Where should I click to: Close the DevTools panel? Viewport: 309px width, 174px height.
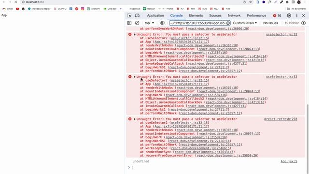[x=304, y=15]
